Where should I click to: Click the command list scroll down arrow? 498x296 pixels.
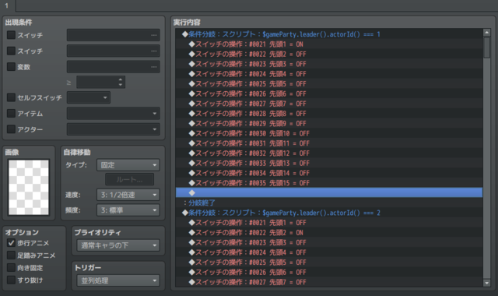tap(487, 283)
